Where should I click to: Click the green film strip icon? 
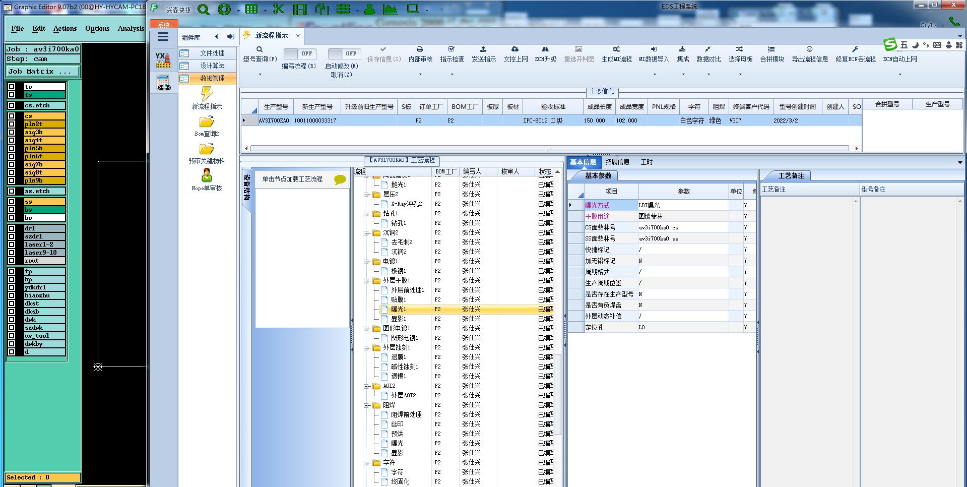(x=300, y=9)
